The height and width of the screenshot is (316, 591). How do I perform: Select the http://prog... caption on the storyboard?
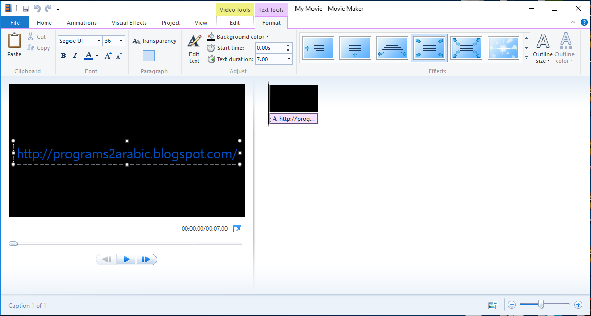point(293,119)
